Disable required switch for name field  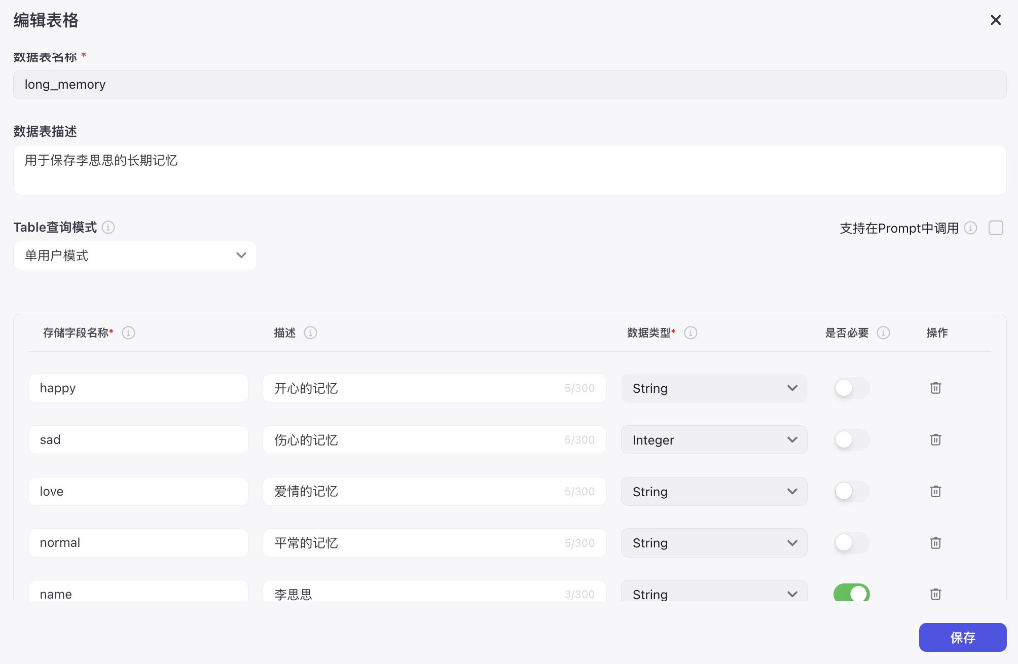(852, 593)
